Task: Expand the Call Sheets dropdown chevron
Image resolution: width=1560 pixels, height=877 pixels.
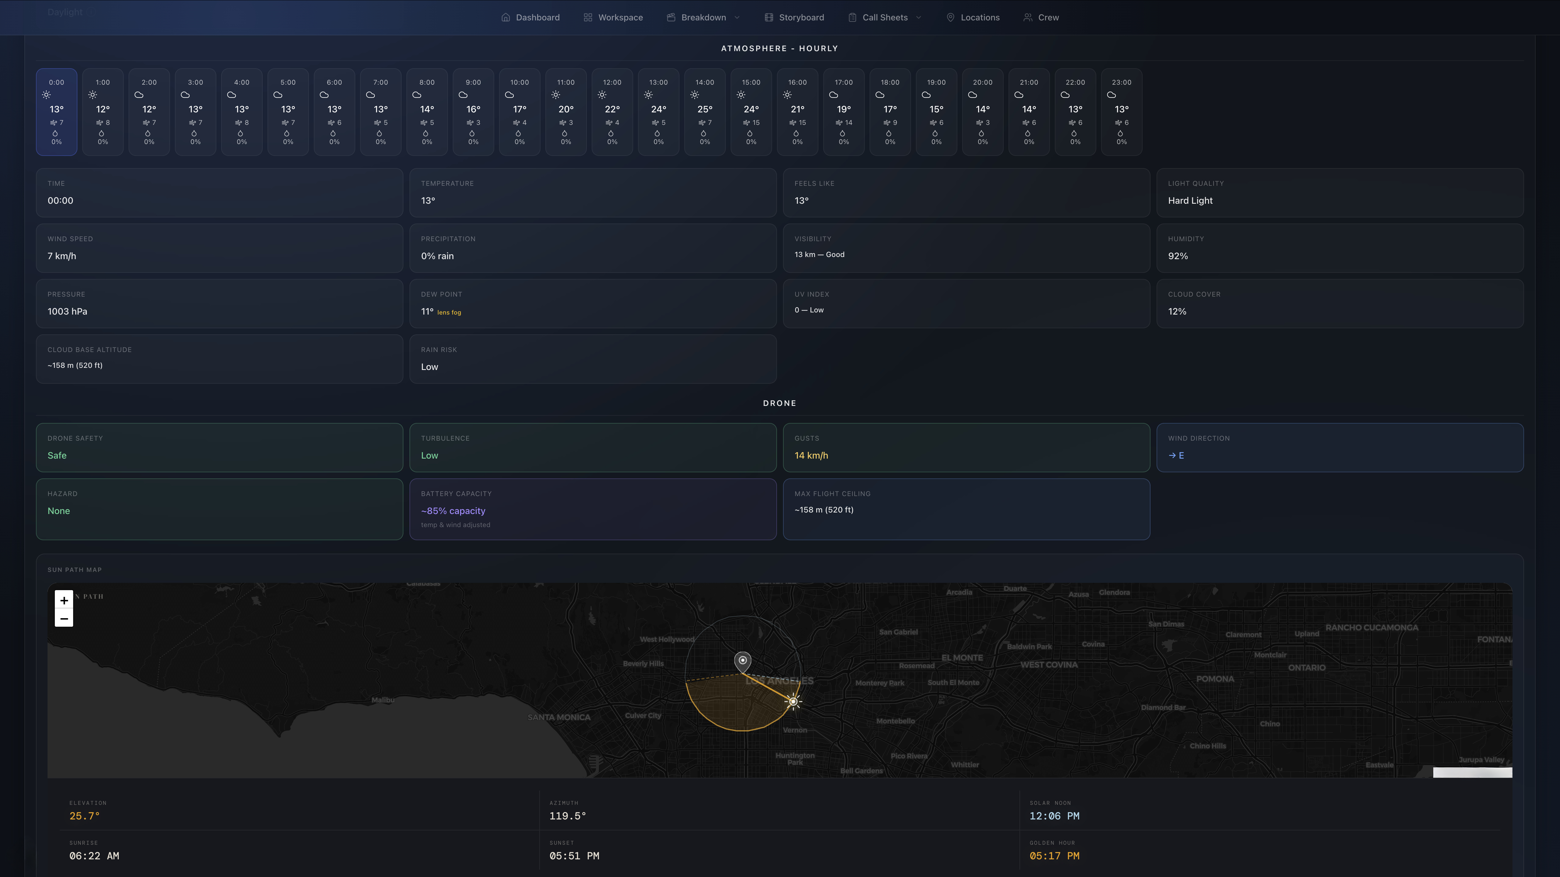Action: 919,18
